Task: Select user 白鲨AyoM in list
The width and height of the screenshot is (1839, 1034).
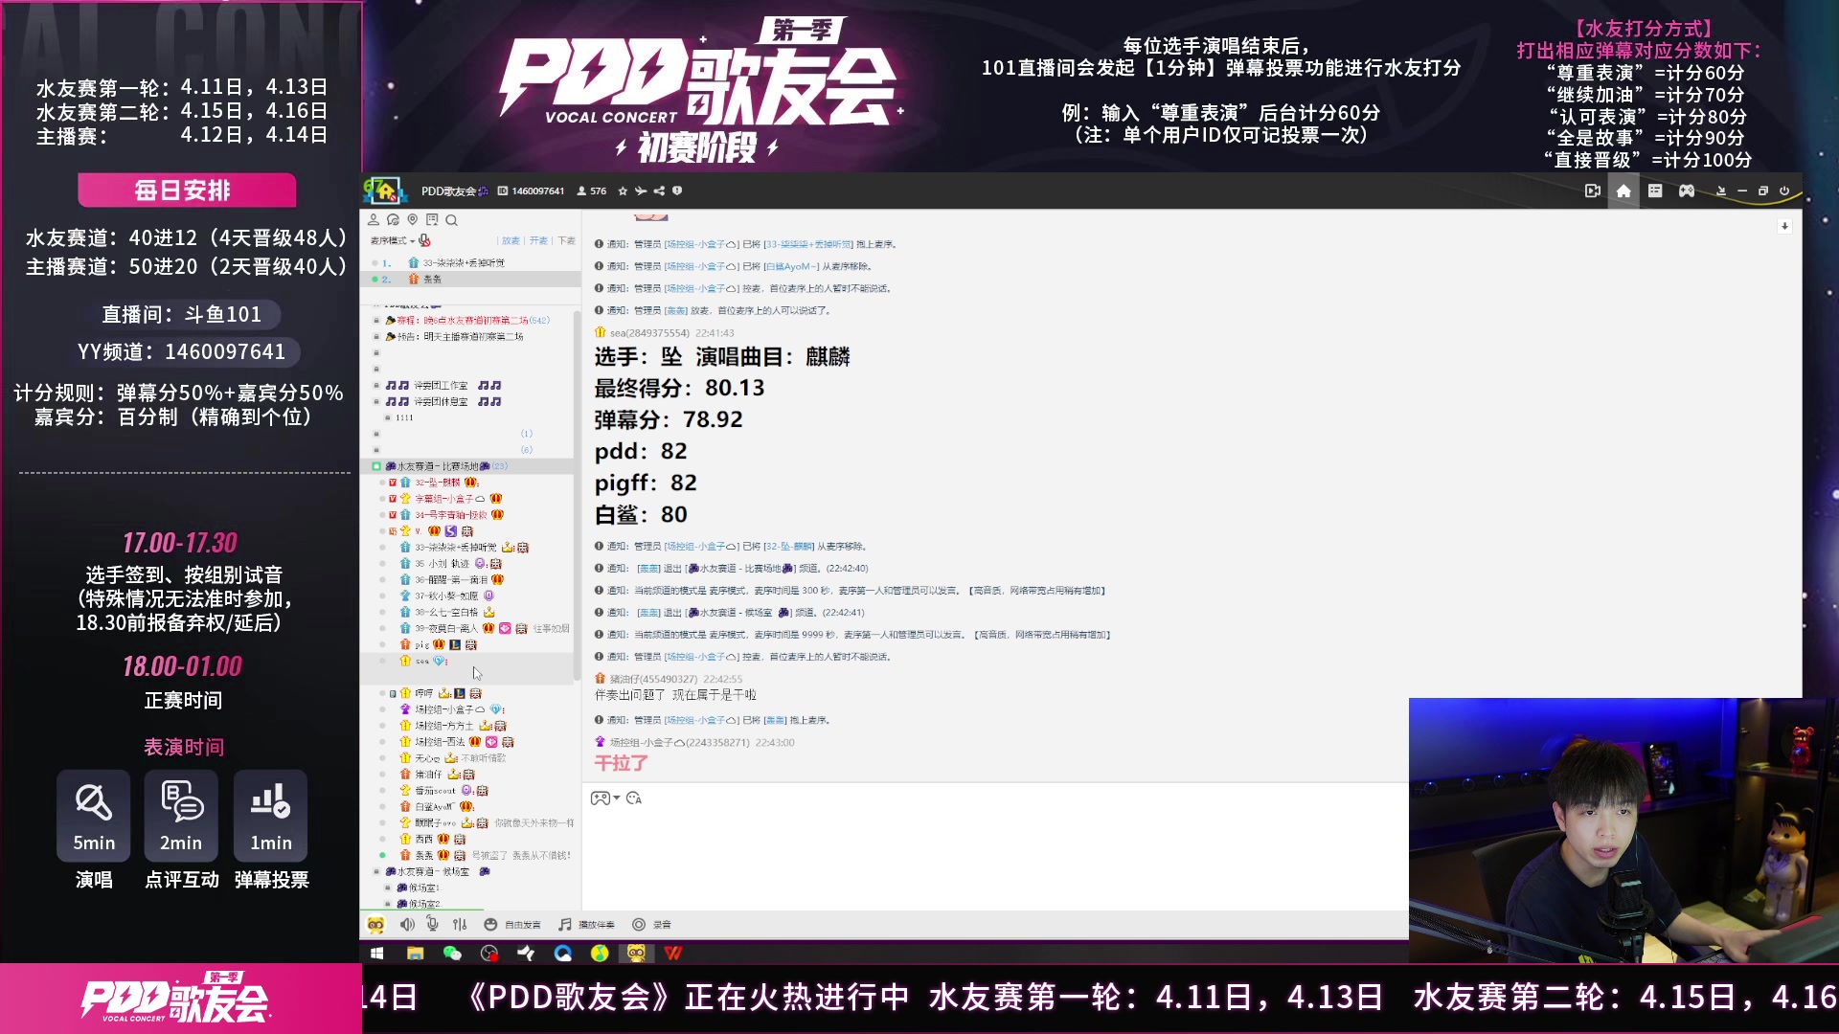Action: pyautogui.click(x=434, y=807)
